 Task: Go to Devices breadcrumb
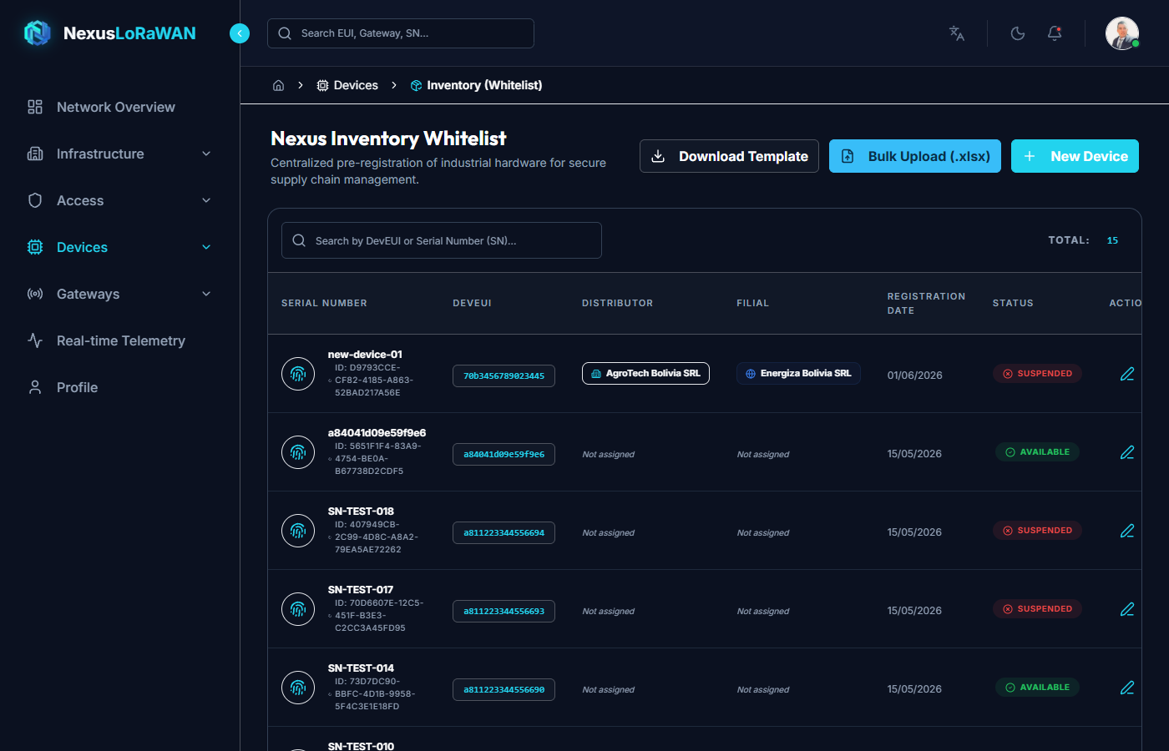pos(347,85)
